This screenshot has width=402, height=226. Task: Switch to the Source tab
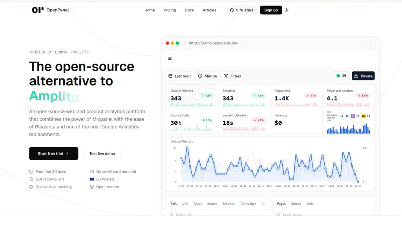tap(212, 204)
